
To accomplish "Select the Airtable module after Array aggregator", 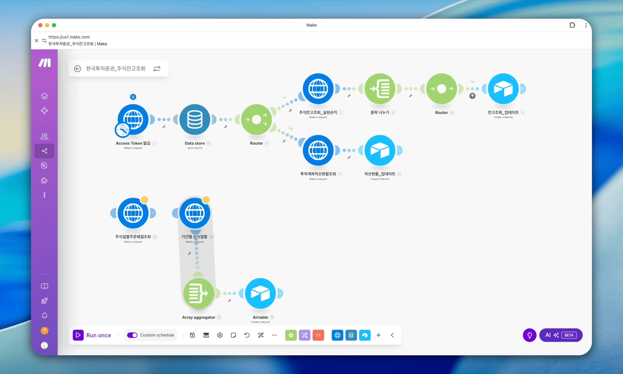I will (x=260, y=294).
